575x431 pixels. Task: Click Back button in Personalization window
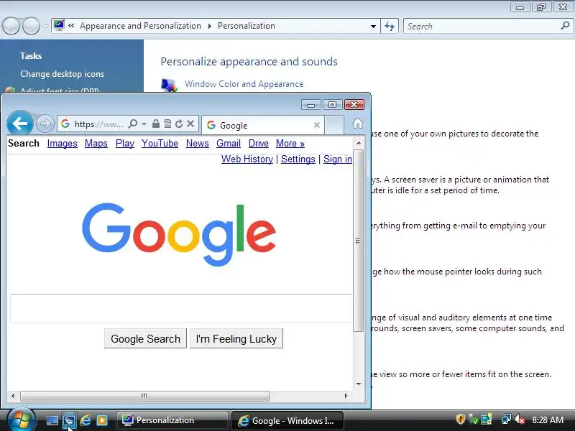click(11, 26)
